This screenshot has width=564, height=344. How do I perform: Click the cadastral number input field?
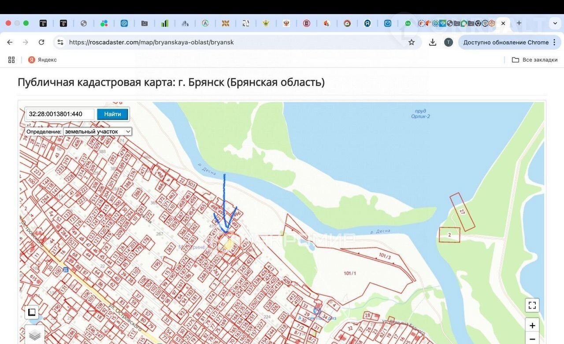60,114
